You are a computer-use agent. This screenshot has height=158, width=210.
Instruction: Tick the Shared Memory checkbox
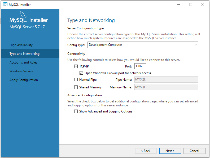pos(76,87)
